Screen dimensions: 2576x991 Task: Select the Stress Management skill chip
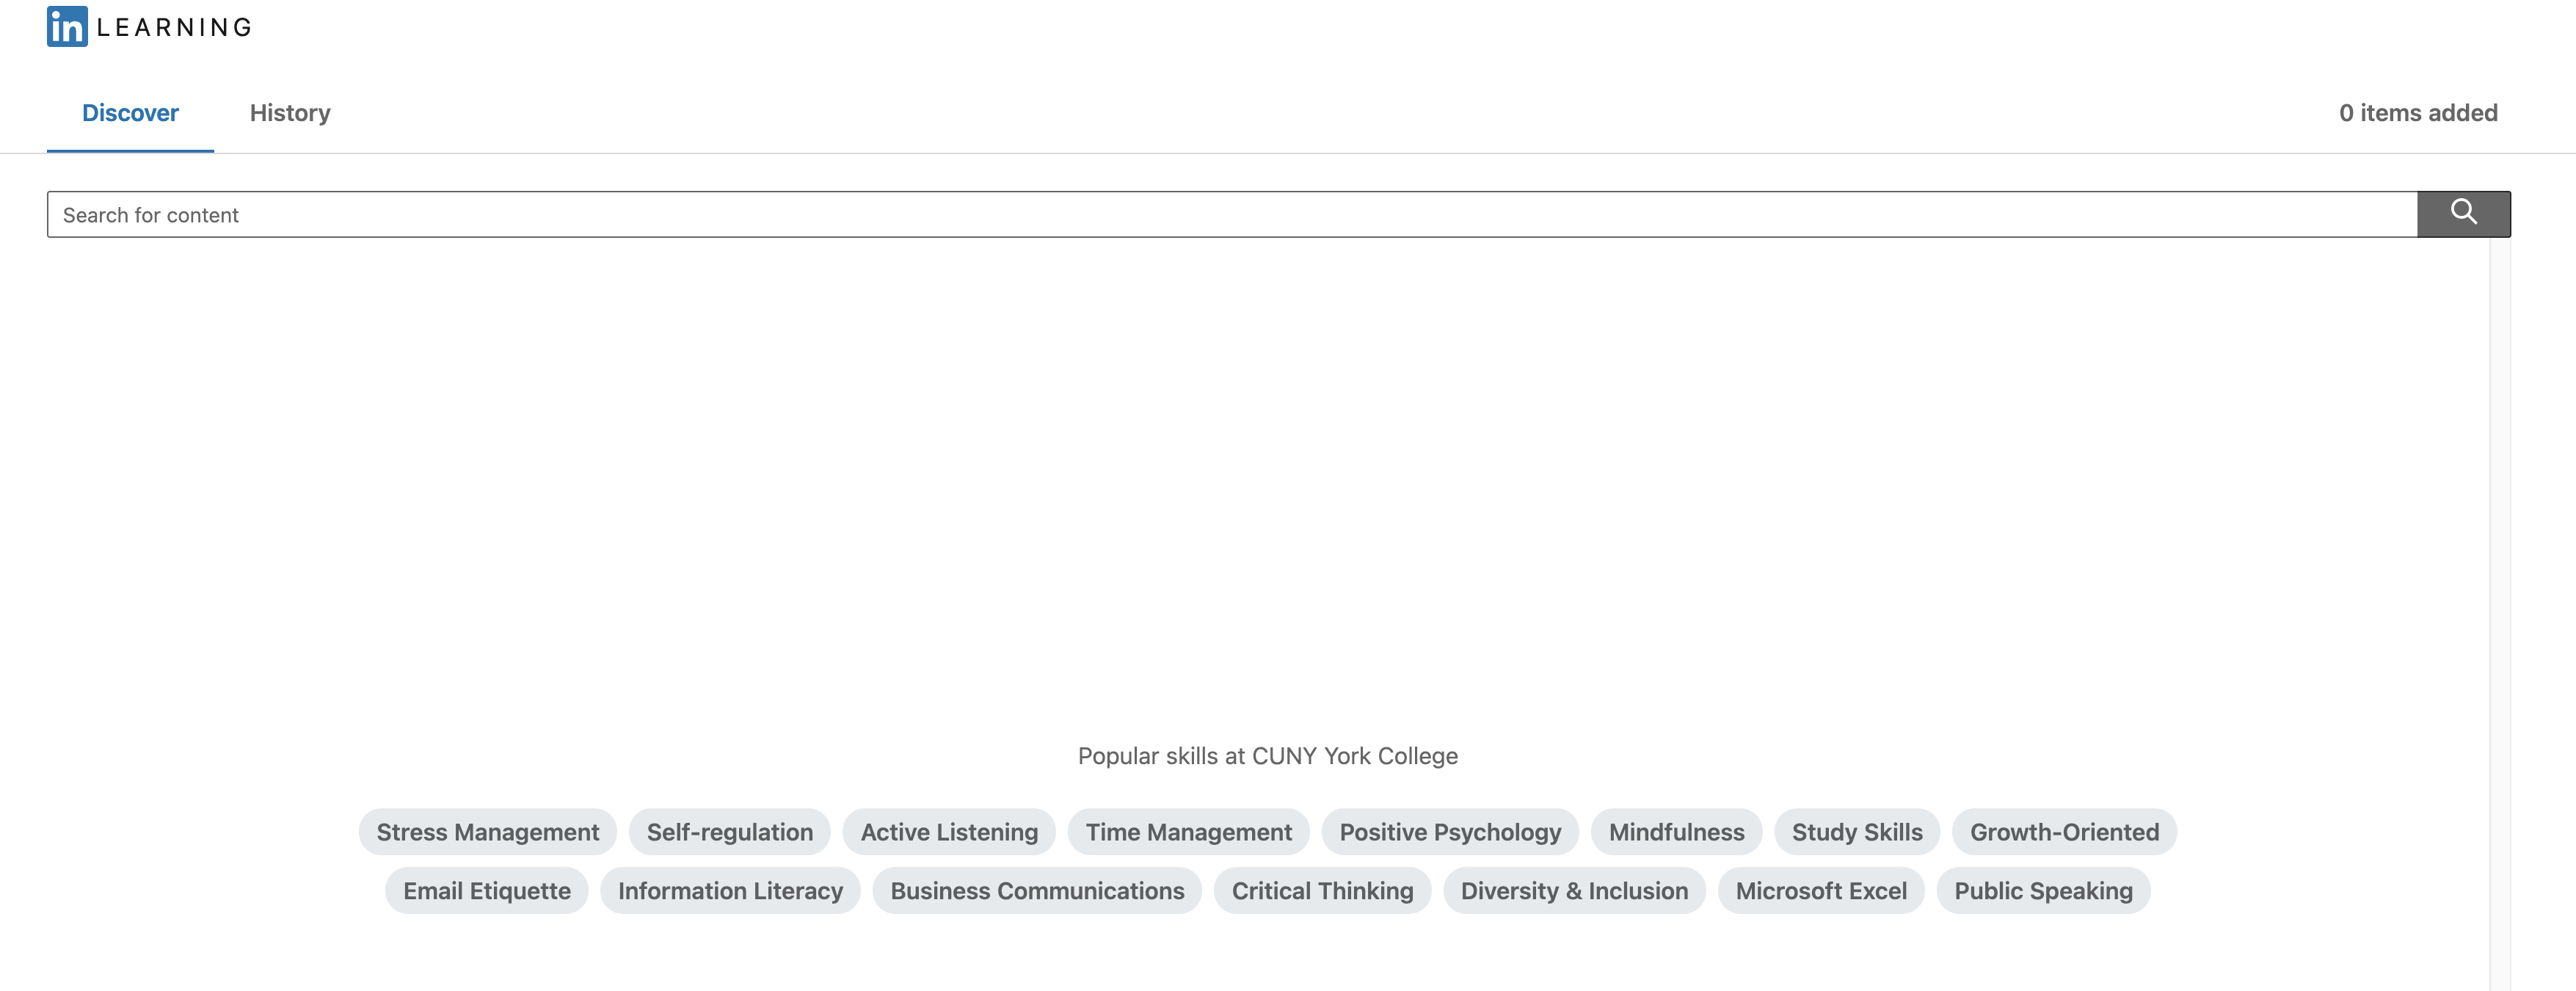[x=487, y=832]
